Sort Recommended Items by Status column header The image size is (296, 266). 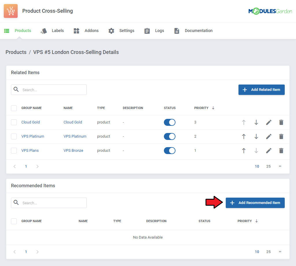204,221
